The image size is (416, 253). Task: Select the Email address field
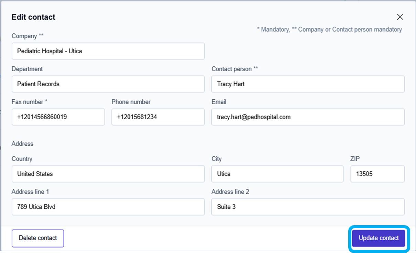[308, 117]
